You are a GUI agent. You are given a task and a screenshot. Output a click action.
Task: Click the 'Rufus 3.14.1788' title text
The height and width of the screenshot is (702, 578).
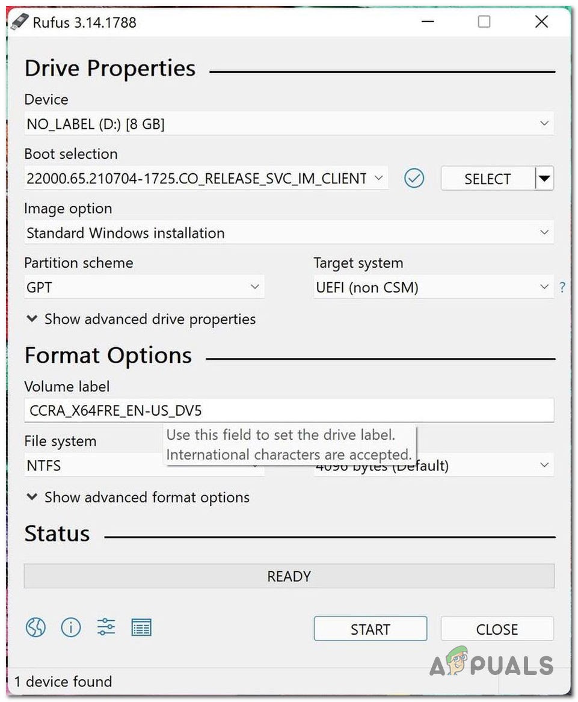pos(85,22)
